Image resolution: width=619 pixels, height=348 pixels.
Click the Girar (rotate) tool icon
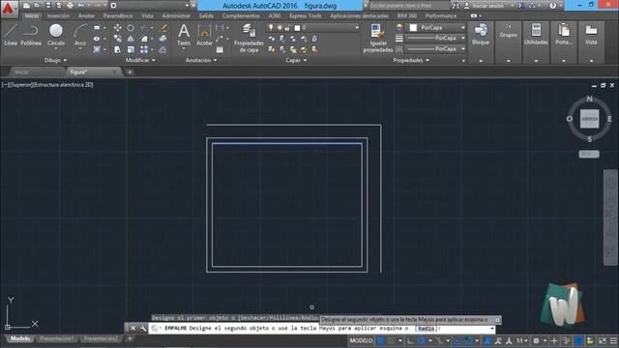[x=131, y=28]
